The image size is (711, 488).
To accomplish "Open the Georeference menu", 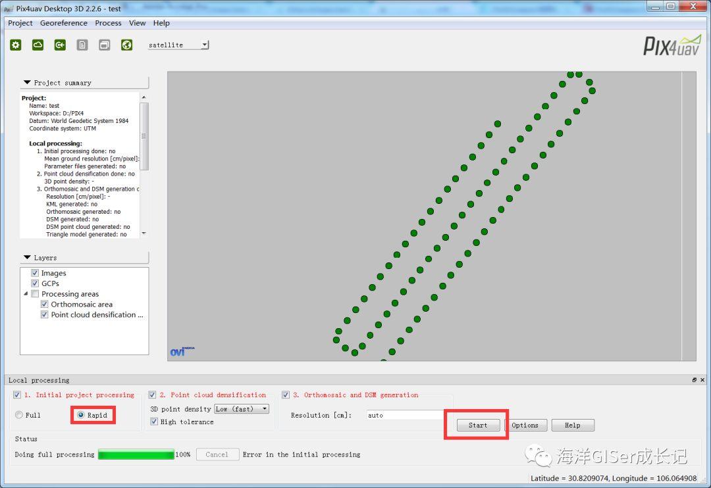I will click(x=63, y=23).
